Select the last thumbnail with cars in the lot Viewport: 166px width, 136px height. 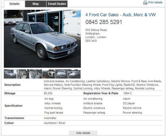tap(74, 74)
